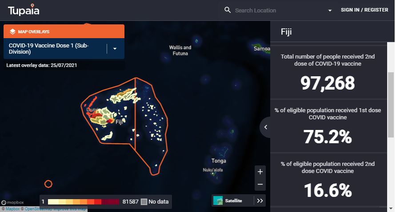The height and width of the screenshot is (212, 396).
Task: Open the OpenStreetMap attribution link
Action: coord(39,209)
